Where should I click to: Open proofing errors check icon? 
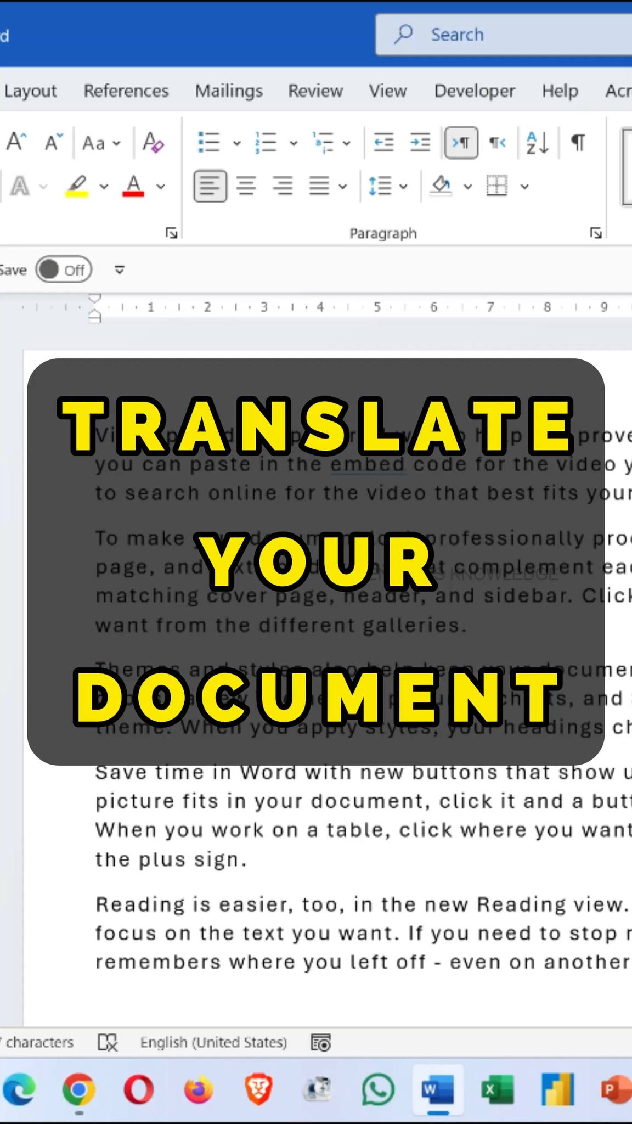click(108, 1042)
